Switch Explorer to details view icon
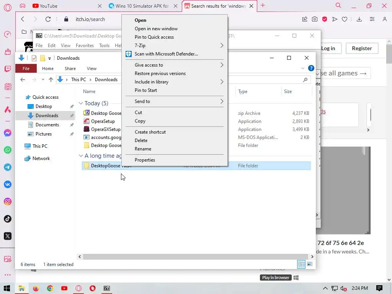The width and height of the screenshot is (392, 294). pos(301,264)
